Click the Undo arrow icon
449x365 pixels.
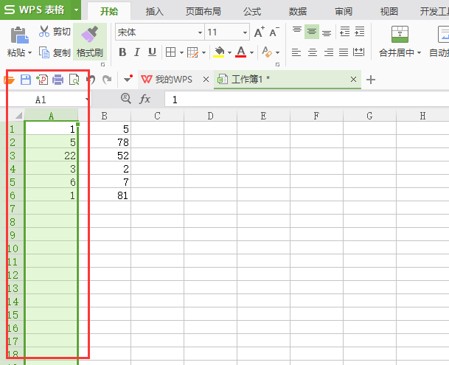(91, 80)
